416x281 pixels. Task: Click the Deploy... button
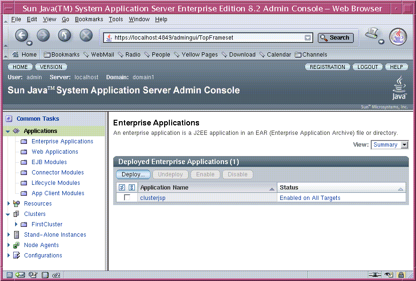(133, 174)
